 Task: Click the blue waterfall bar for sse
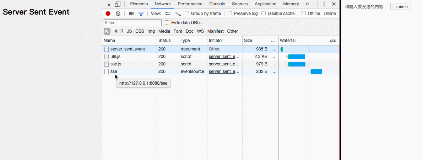[316, 72]
